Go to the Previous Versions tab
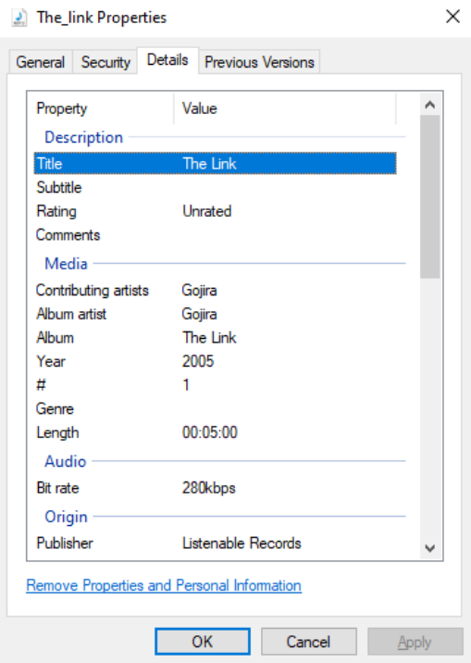Viewport: 471px width, 663px height. [x=259, y=63]
